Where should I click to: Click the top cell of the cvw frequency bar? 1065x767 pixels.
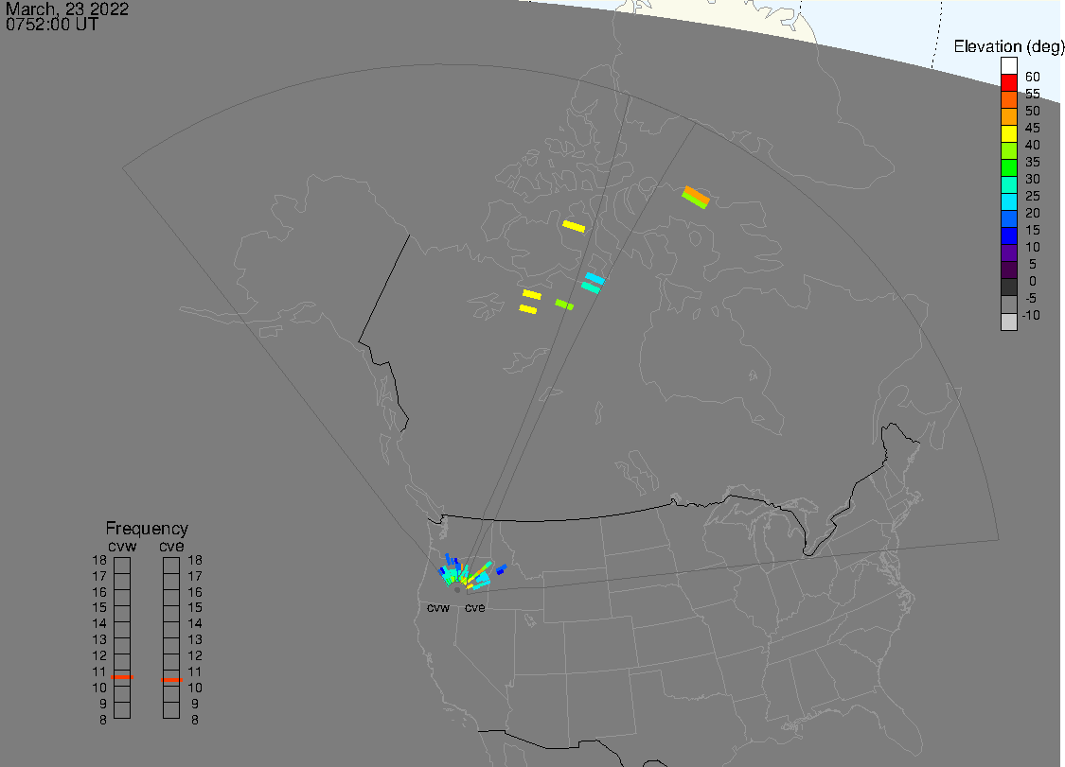pyautogui.click(x=122, y=566)
